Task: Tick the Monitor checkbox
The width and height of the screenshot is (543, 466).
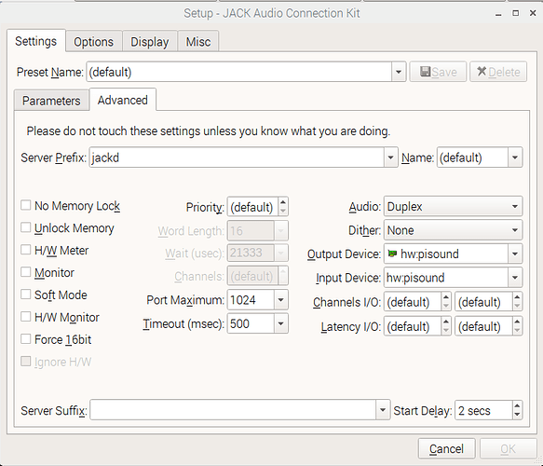Action: pyautogui.click(x=26, y=272)
